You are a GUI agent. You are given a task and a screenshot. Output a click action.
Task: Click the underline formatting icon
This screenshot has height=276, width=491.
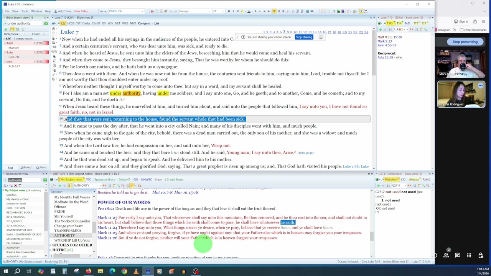pos(237,11)
